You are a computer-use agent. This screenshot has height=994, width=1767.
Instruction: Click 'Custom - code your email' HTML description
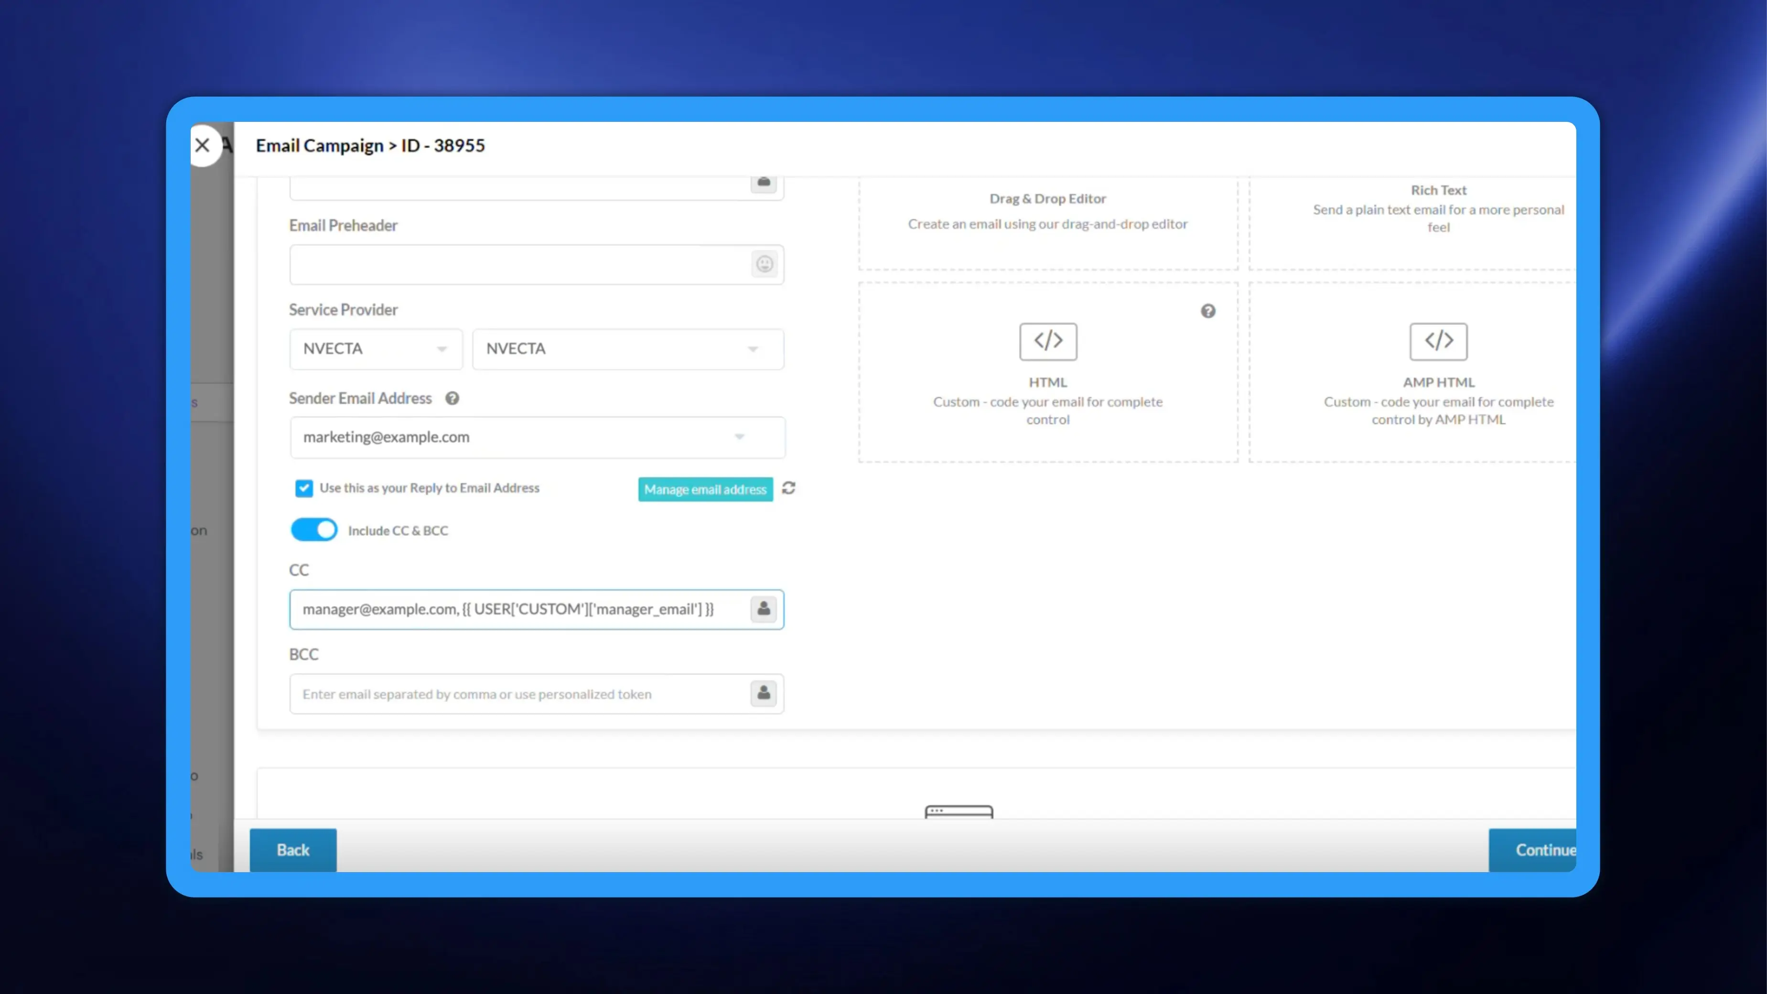pos(1047,410)
